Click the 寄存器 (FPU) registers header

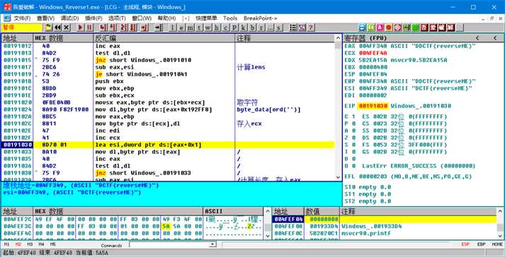[365, 38]
